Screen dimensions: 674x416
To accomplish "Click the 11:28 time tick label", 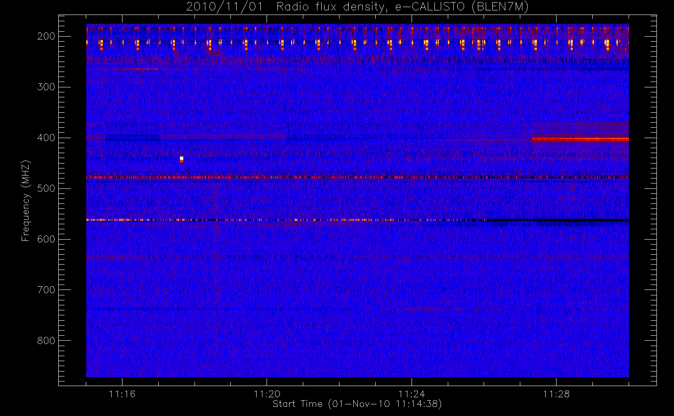I will 556,394.
